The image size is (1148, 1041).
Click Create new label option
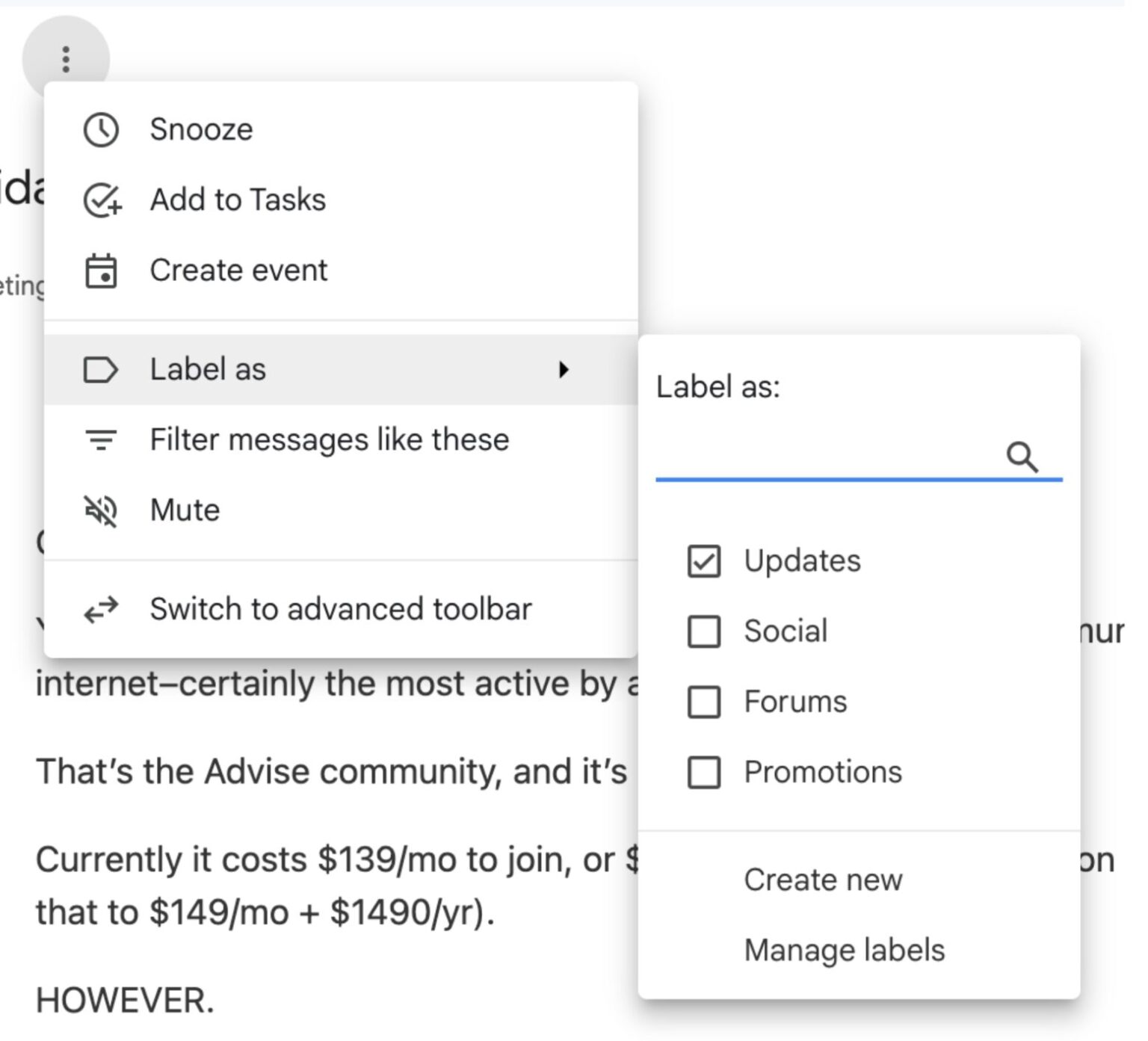pos(822,880)
